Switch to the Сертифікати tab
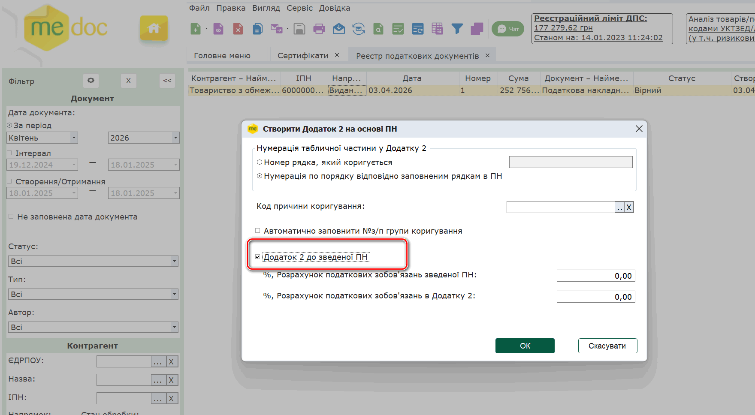Screen dimensions: 755x415 pos(303,56)
